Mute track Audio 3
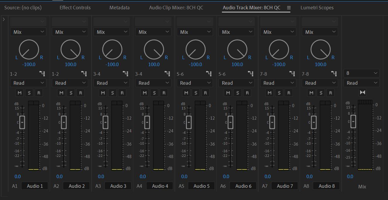 [103, 93]
